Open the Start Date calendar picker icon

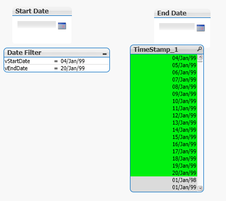coord(62,26)
